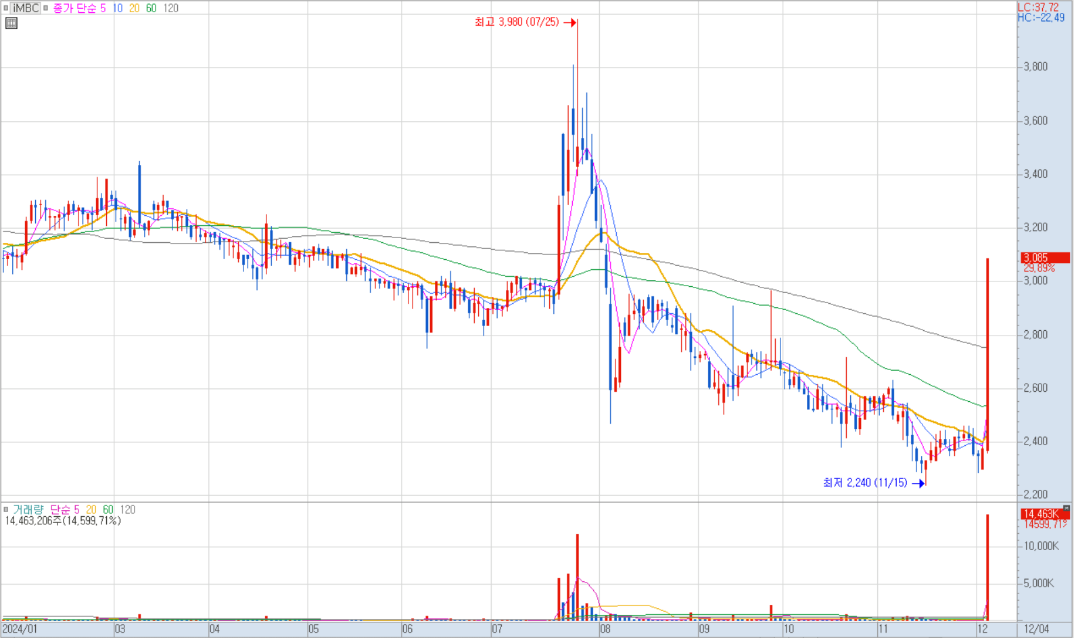Click the 06 month label on date axis
The width and height of the screenshot is (1074, 638).
[x=407, y=629]
